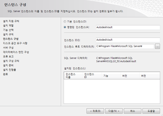Select the 오류 보고 step

8,56
